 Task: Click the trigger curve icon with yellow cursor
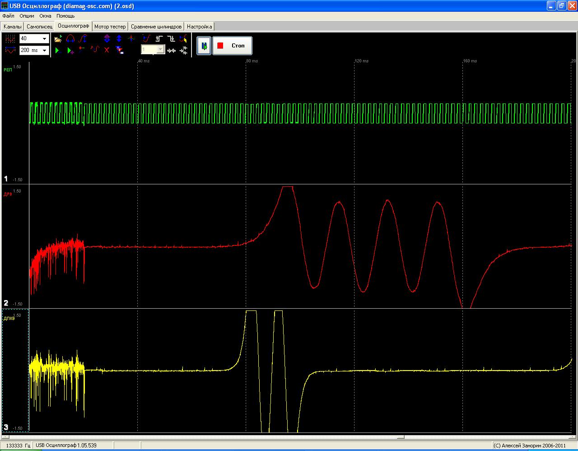tap(183, 39)
